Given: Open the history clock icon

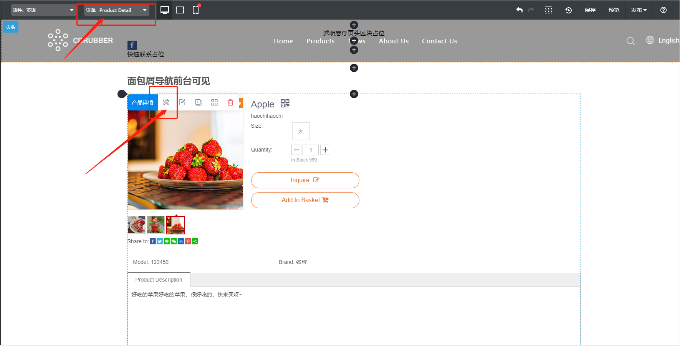Looking at the screenshot, I should (569, 10).
